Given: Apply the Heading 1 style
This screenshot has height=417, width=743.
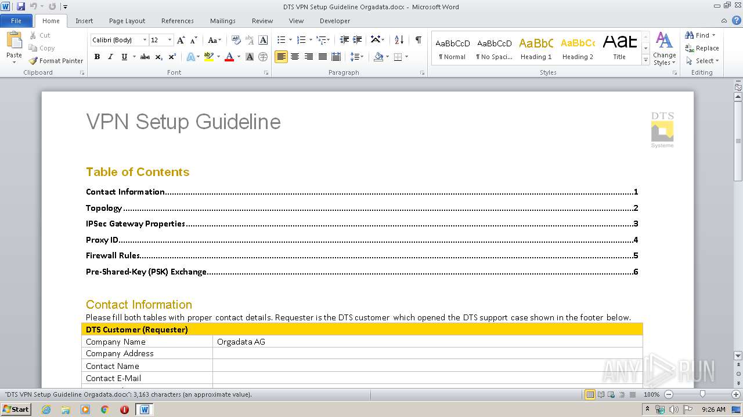Looking at the screenshot, I should pyautogui.click(x=536, y=49).
